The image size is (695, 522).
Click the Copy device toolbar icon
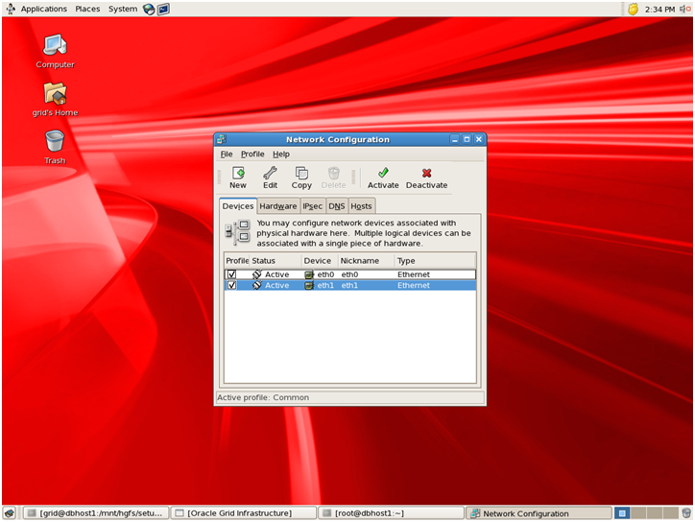tap(301, 173)
